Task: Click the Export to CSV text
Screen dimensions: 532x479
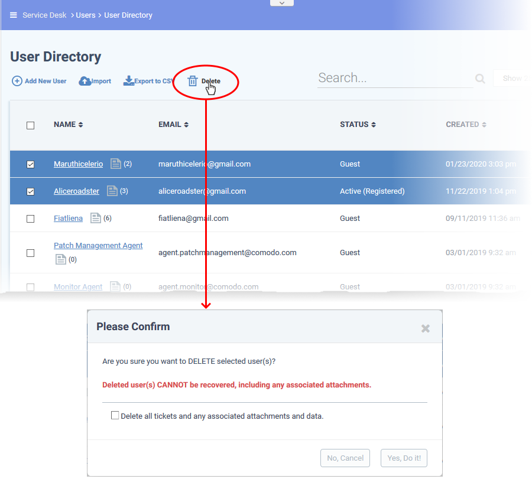Action: [154, 81]
